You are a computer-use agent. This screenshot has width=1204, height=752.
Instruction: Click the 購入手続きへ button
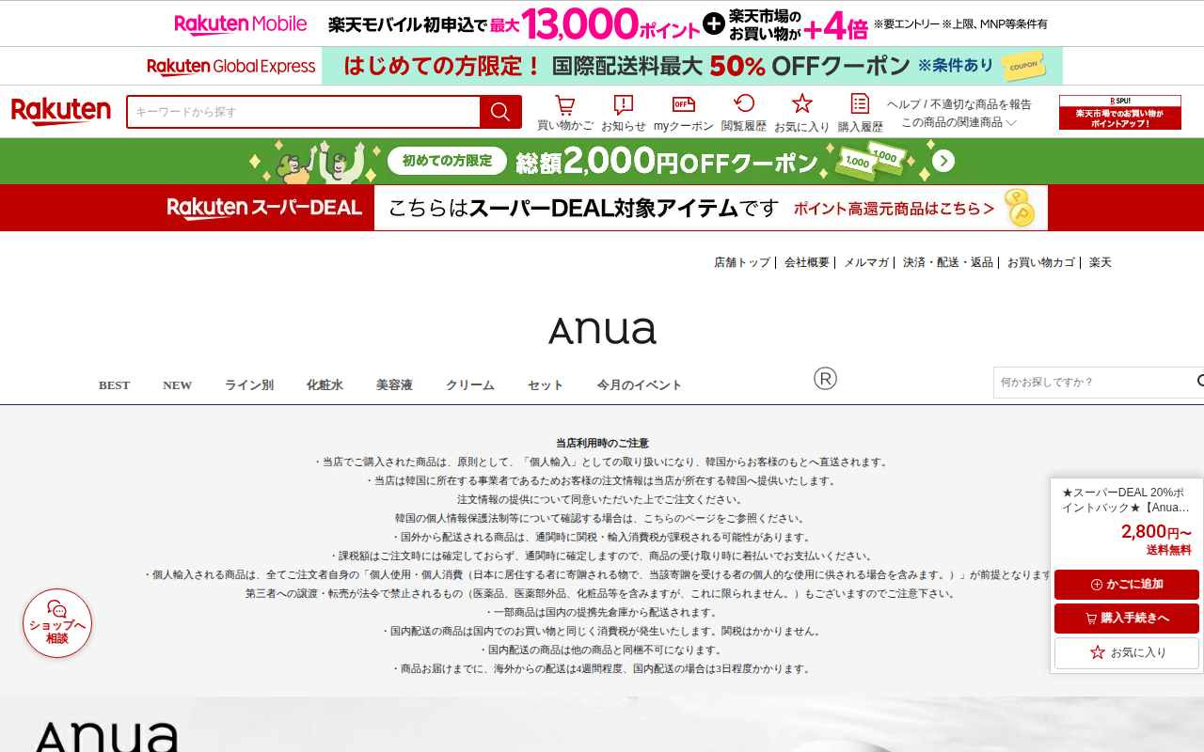[1127, 619]
